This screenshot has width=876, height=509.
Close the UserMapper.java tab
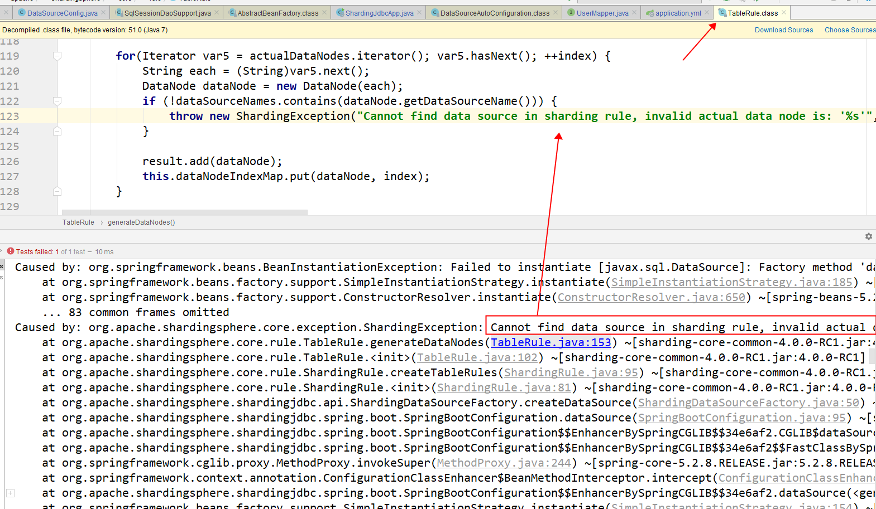[x=634, y=12]
